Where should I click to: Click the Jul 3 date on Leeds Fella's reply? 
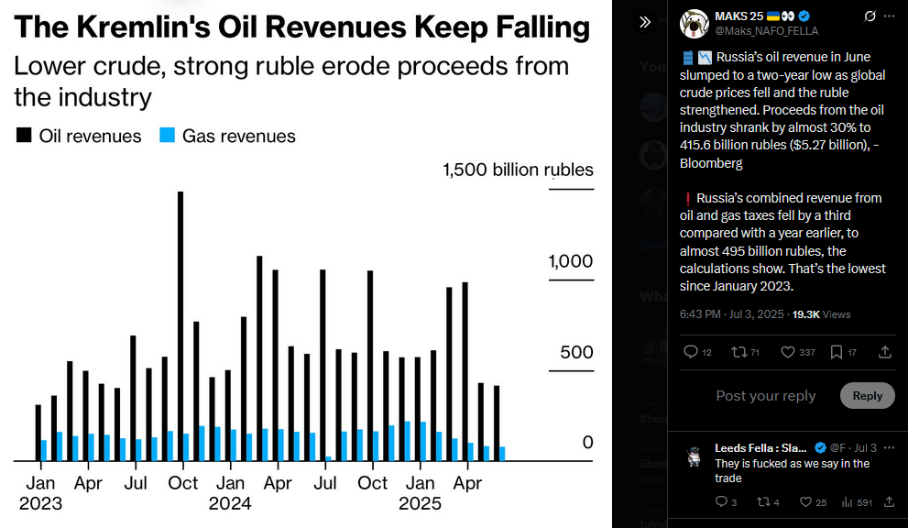[865, 448]
